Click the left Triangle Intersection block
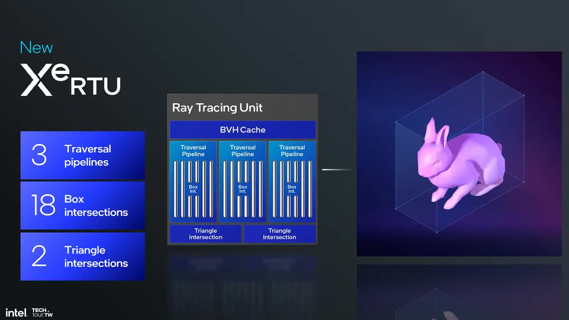569x320 pixels. click(205, 234)
